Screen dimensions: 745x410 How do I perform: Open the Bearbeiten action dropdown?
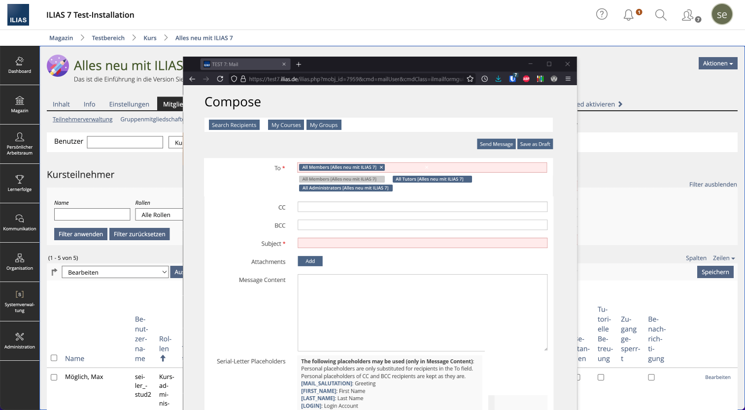(115, 272)
